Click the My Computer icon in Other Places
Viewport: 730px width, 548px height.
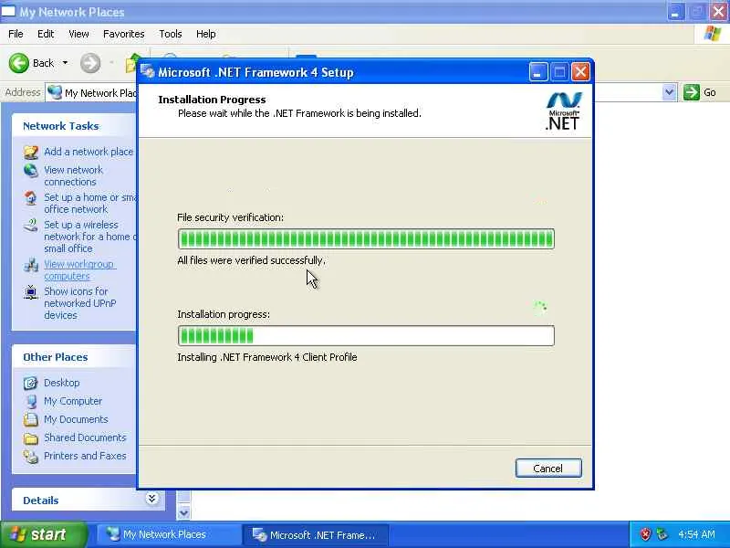coord(31,401)
